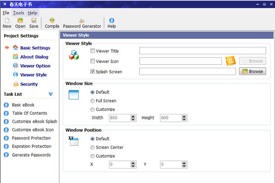
Task: Open the Help menu
Action: [x=32, y=13]
